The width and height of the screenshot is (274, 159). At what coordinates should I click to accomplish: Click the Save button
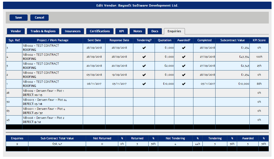[x=19, y=17]
